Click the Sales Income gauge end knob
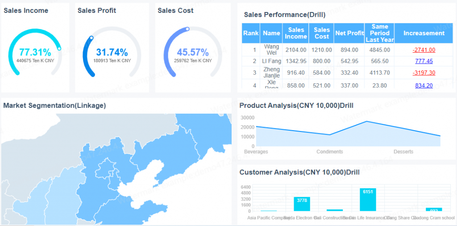Viewport: 457px width, 226px height. coord(59,48)
